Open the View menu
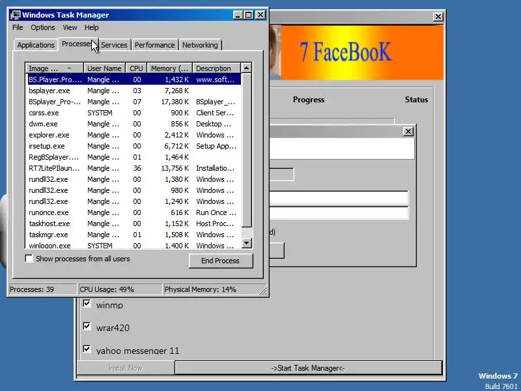521x391 pixels. click(70, 27)
